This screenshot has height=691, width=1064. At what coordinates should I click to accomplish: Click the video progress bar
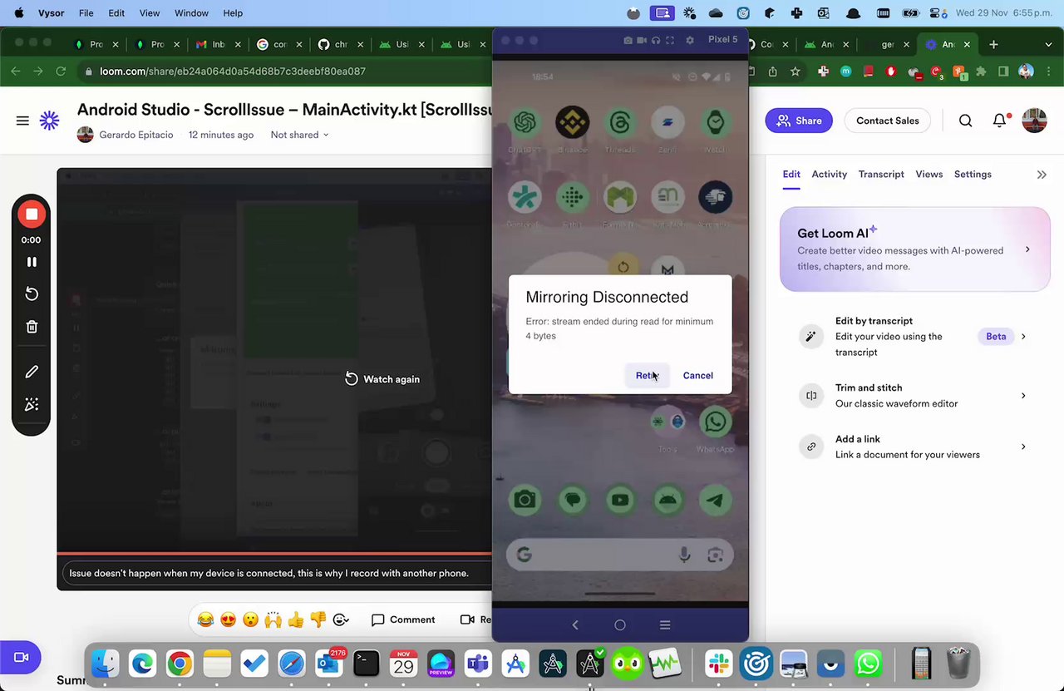click(274, 553)
